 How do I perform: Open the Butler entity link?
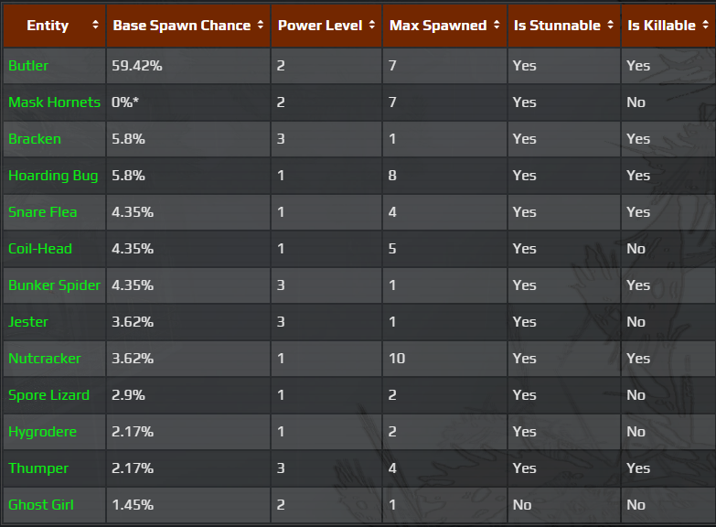click(28, 66)
